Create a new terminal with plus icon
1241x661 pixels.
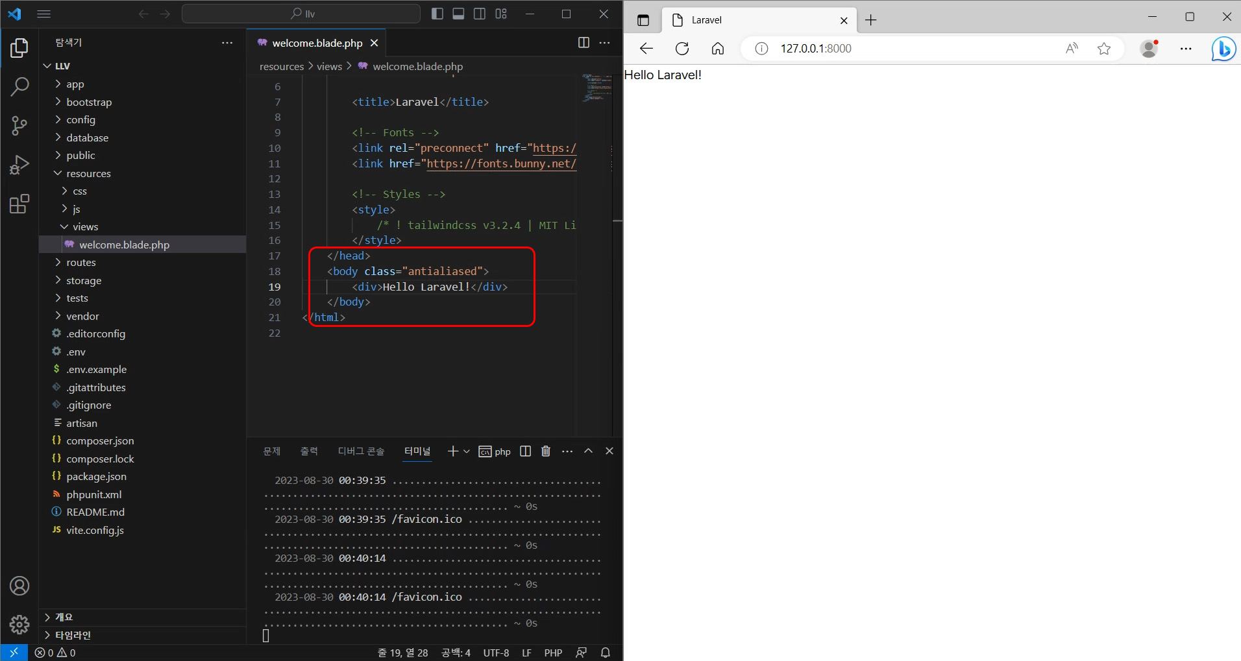coord(453,451)
